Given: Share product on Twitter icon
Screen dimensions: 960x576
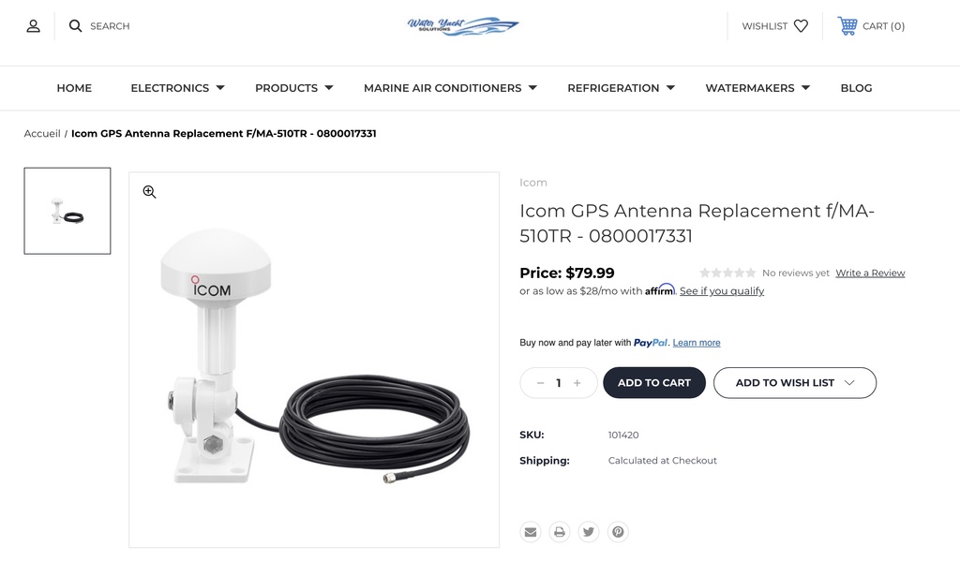Looking at the screenshot, I should (589, 532).
